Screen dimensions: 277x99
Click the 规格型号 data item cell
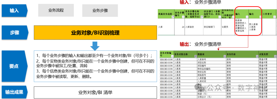pyautogui.click(x=212, y=75)
